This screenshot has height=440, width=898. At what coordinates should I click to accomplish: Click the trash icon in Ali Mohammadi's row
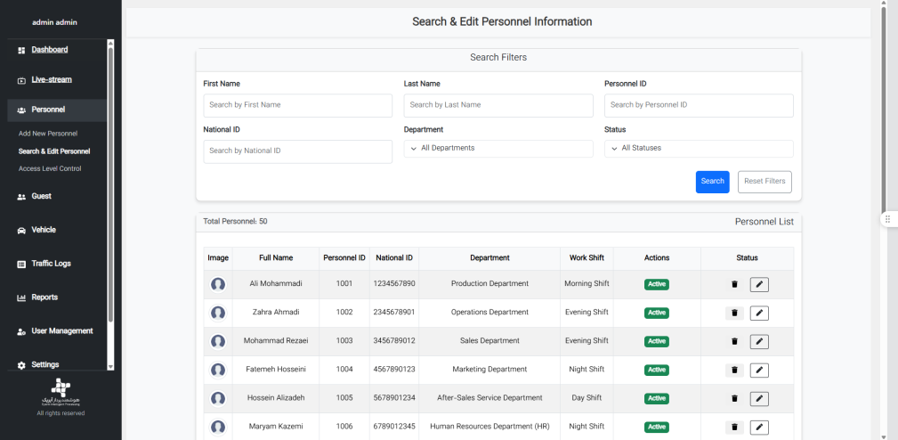pos(734,284)
